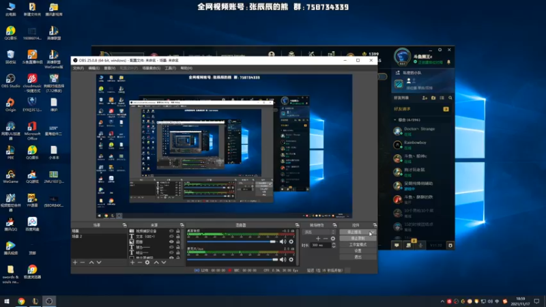Open the 场景集合(S) menu in OBS
The height and width of the screenshot is (307, 546).
tap(152, 68)
